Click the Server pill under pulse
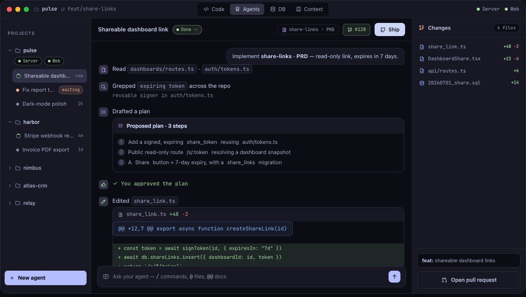The image size is (526, 297). coord(28,61)
